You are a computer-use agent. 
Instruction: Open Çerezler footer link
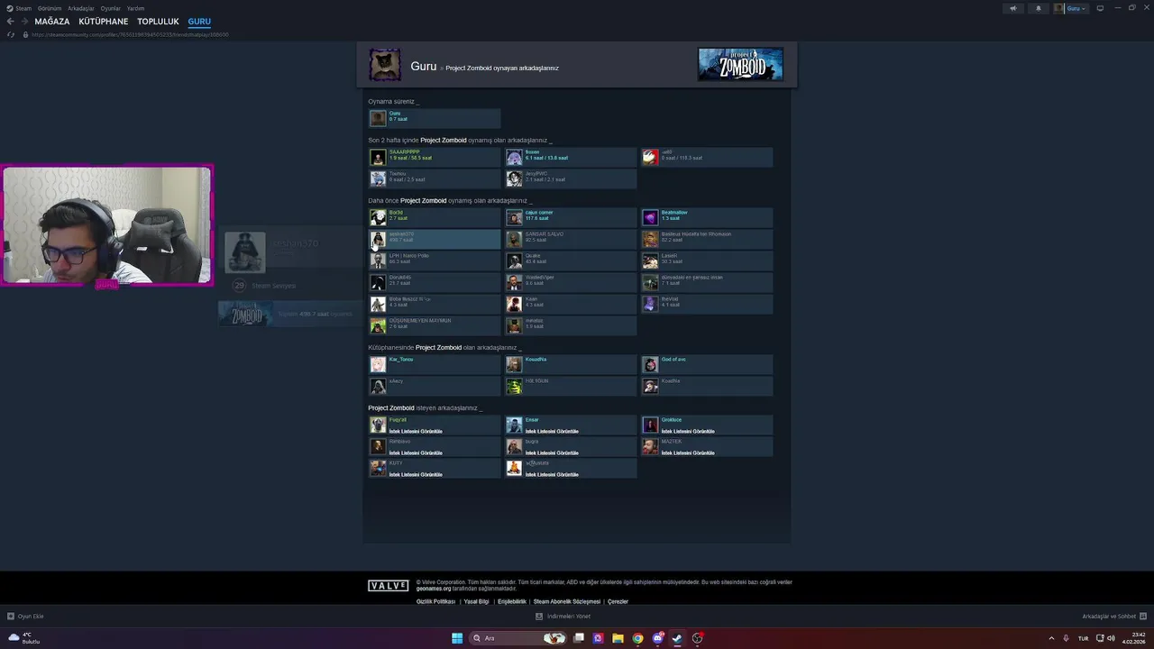[618, 601]
